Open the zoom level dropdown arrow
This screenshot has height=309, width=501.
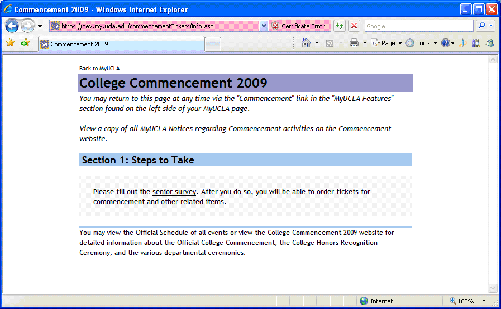[x=484, y=301]
